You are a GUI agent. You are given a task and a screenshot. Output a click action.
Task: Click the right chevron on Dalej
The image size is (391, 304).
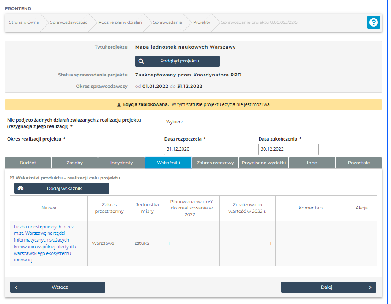click(x=370, y=287)
